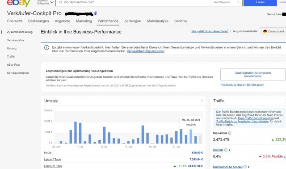This screenshot has height=169, width=286.
Task: Open the Umsatz panel chevron arrow
Action: (x=202, y=101)
